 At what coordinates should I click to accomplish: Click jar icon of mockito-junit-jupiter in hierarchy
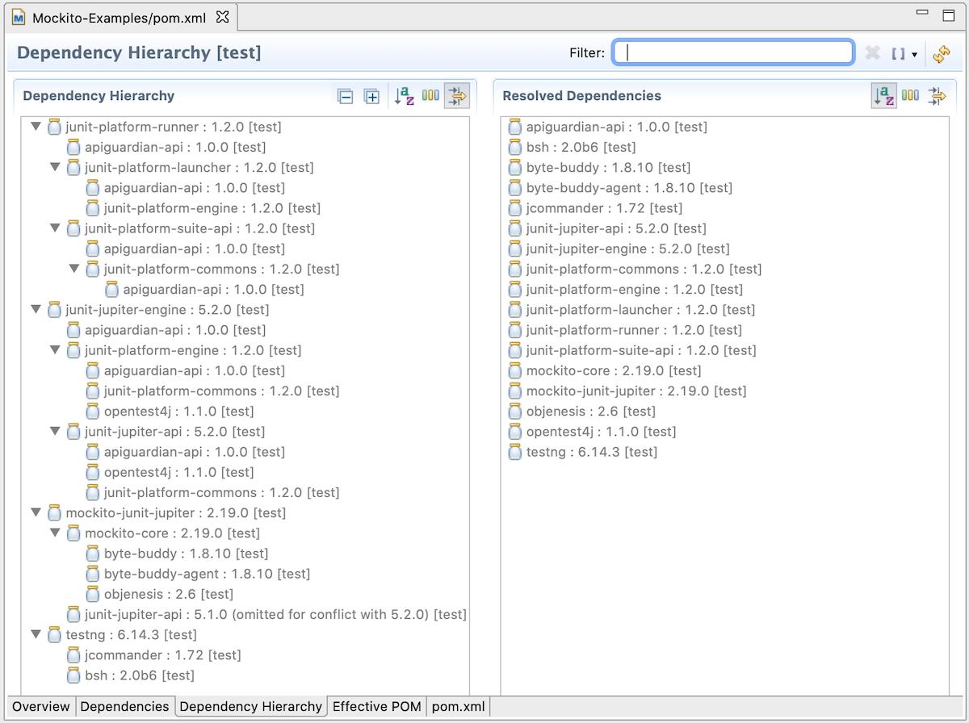click(54, 513)
